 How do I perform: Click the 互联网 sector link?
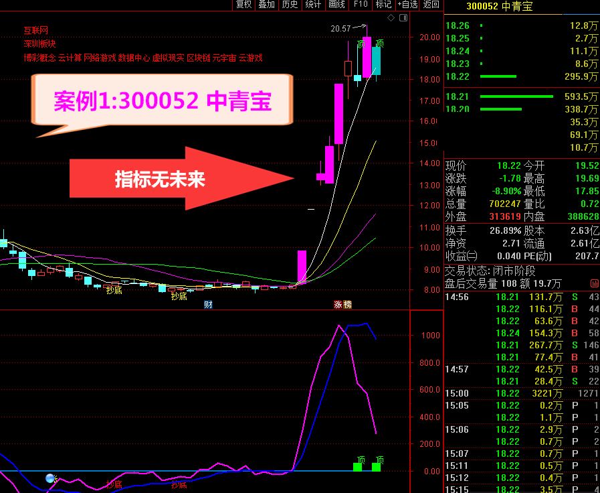[x=36, y=30]
